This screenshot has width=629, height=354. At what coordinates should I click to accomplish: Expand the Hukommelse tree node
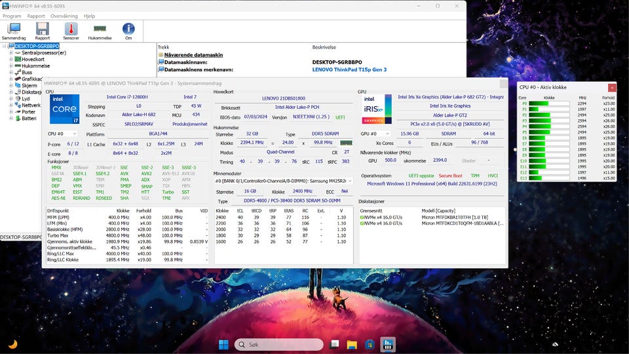[11, 66]
